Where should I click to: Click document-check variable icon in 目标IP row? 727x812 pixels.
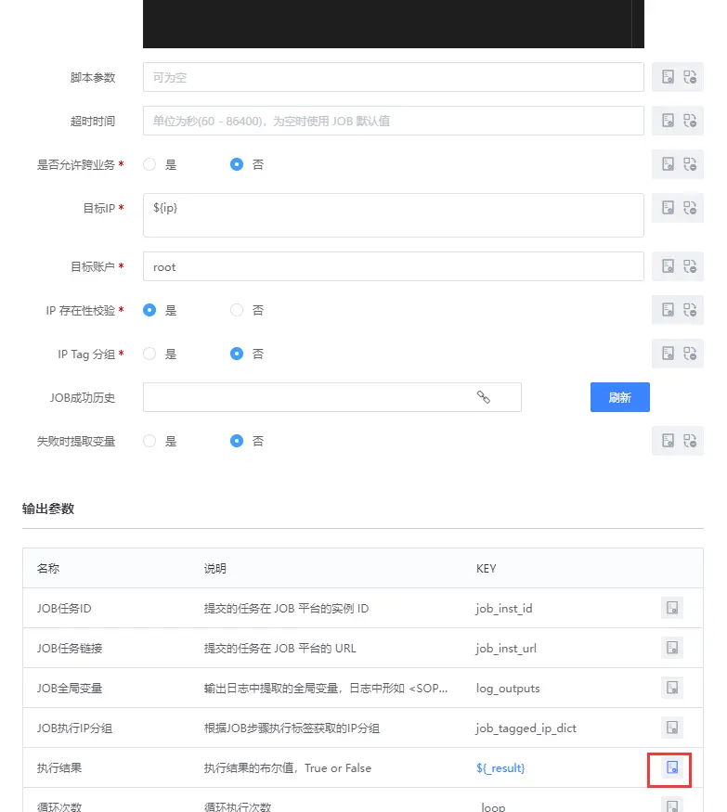pos(668,208)
